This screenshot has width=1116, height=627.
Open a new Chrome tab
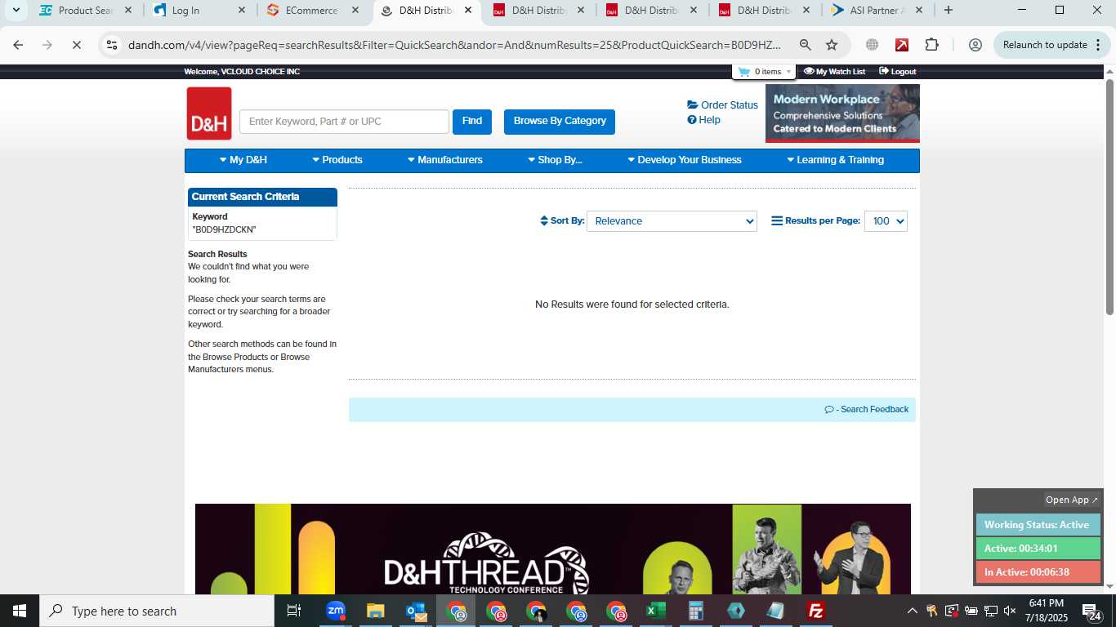click(948, 11)
